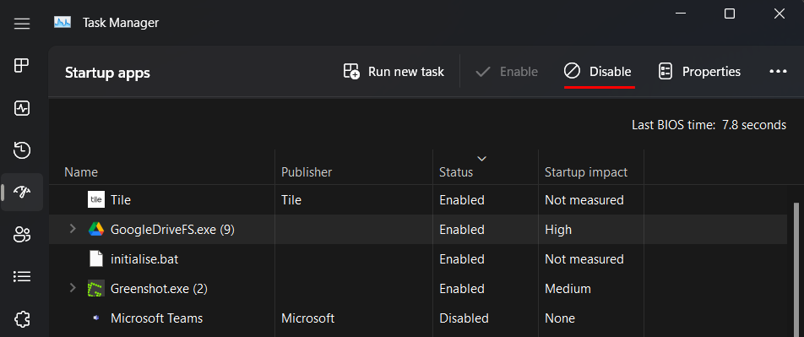Go to the Processes page icon
Viewport: 804px width, 337px height.
pyautogui.click(x=22, y=66)
